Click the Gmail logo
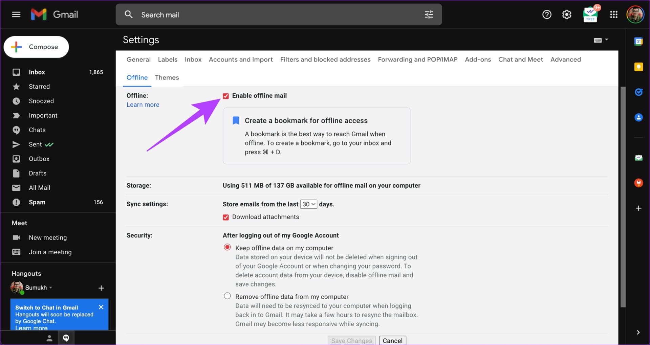This screenshot has width=650, height=345. click(55, 15)
